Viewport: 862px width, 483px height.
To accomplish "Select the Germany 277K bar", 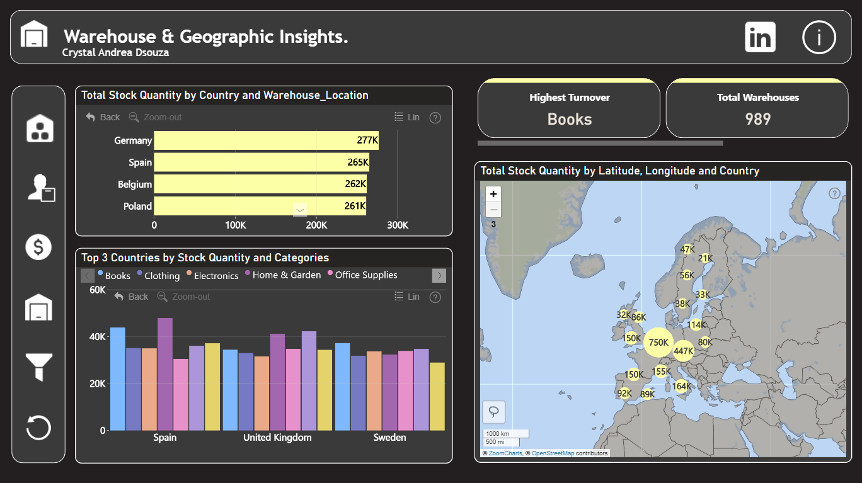I will [x=267, y=140].
